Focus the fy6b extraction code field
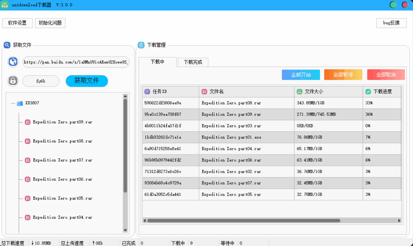Viewport: 413px width, 246px height. click(41, 81)
